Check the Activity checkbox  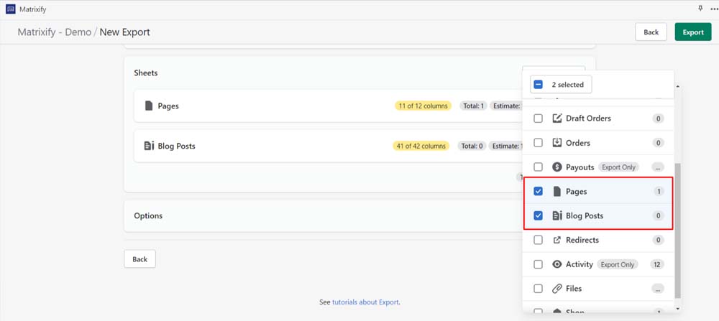pyautogui.click(x=539, y=264)
